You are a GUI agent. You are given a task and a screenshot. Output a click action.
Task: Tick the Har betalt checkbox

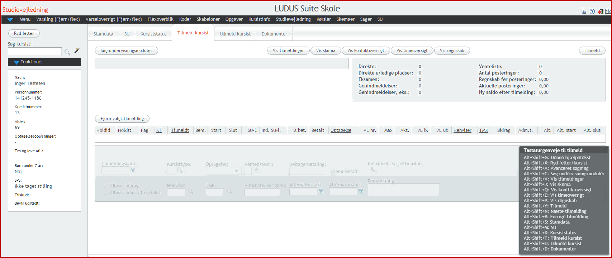(x=333, y=172)
